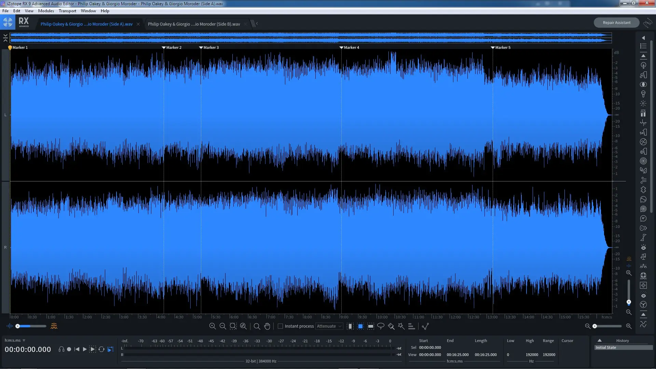The image size is (656, 369).
Task: Open the De-rustle module leaves icon
Action: coord(643,170)
